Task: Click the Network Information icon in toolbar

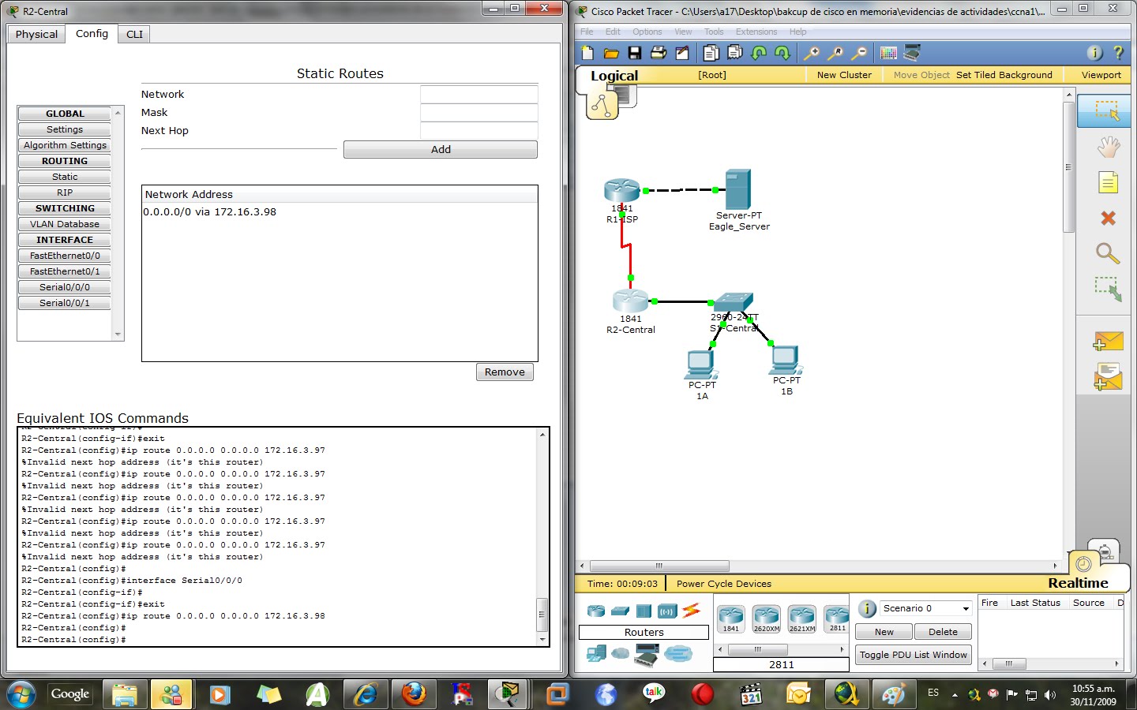Action: click(1094, 53)
